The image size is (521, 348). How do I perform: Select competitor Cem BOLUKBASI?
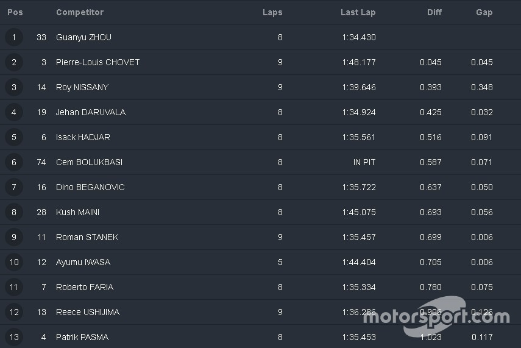pos(90,162)
